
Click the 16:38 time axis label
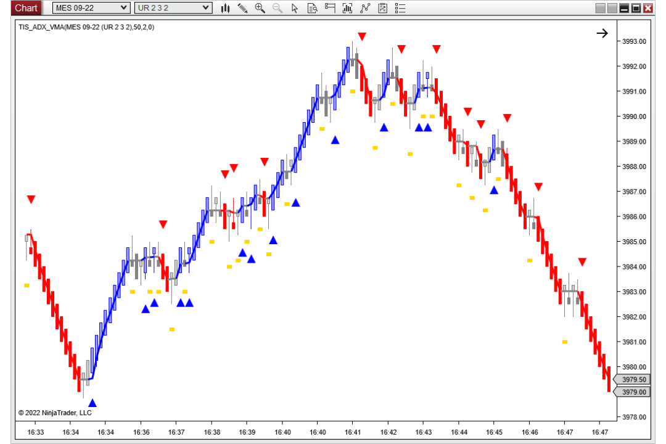pyautogui.click(x=212, y=432)
